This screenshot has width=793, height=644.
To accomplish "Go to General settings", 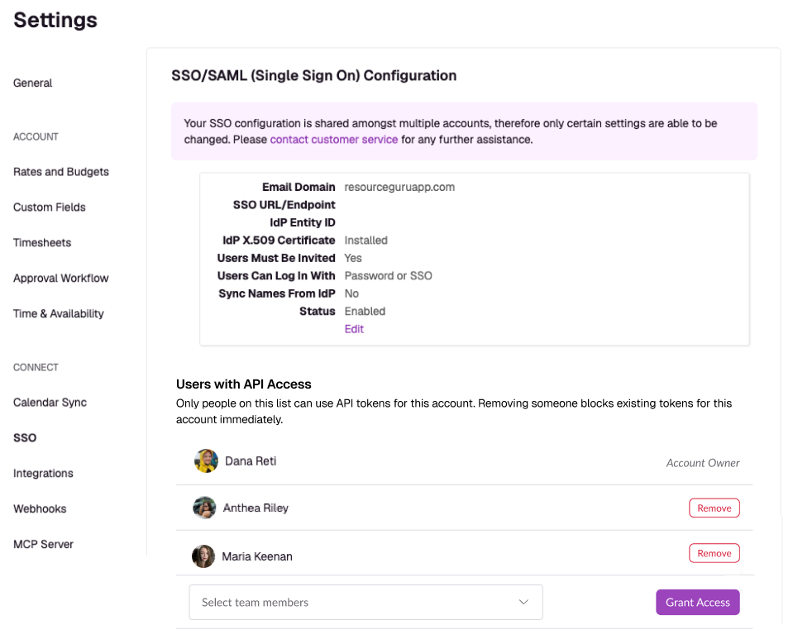I will click(33, 83).
